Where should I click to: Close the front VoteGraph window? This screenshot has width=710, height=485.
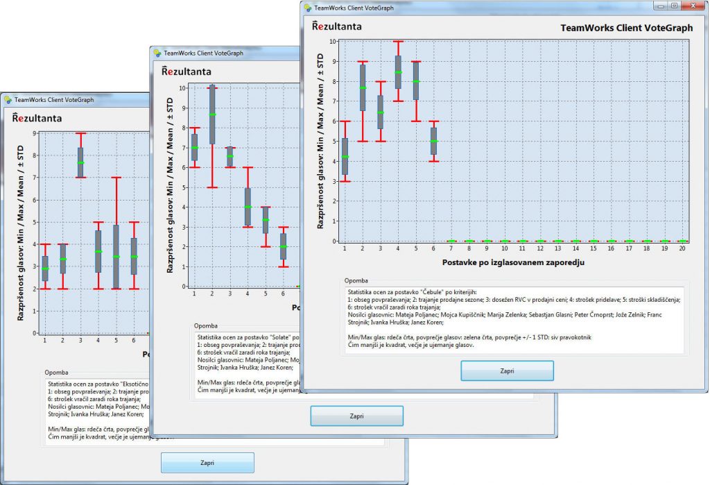tap(693, 6)
